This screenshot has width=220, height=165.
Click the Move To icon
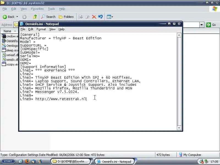(x=81, y=17)
